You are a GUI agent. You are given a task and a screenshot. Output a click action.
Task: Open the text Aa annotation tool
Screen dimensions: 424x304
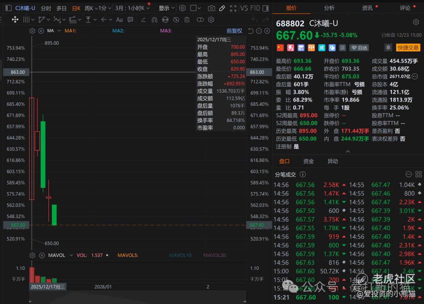[119, 20]
